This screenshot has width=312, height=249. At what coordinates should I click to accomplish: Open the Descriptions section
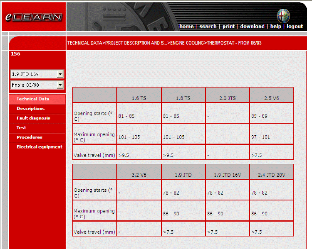coord(30,108)
